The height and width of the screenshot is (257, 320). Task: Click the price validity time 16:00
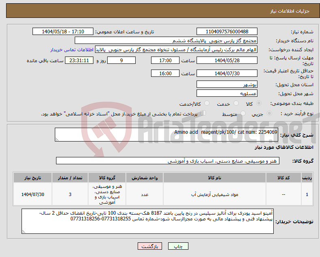[165, 73]
